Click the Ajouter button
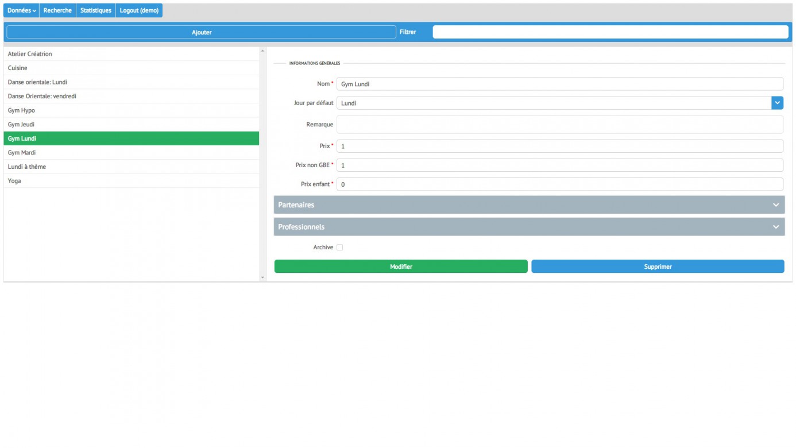The image size is (796, 448). (x=201, y=32)
